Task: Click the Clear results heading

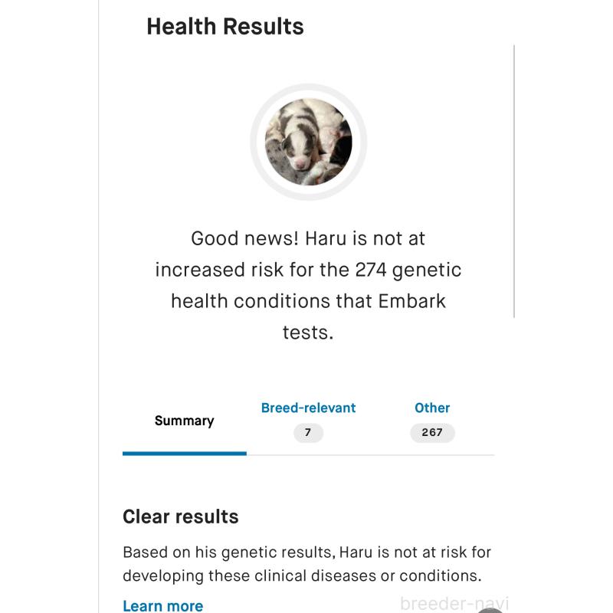Action: click(x=180, y=516)
